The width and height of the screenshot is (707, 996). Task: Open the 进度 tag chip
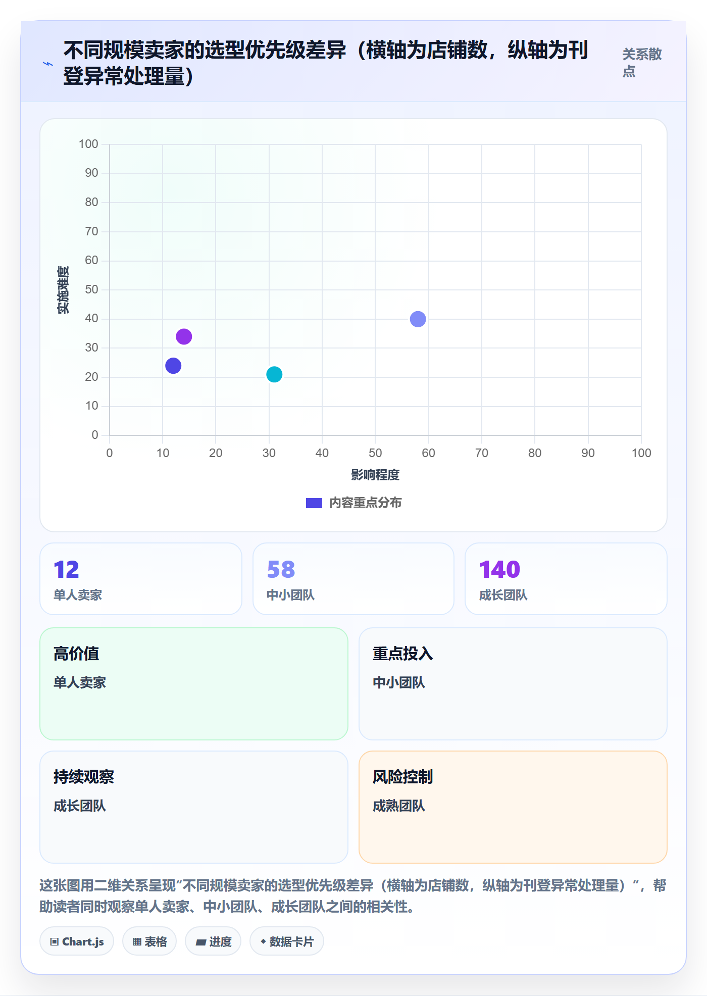click(x=213, y=941)
